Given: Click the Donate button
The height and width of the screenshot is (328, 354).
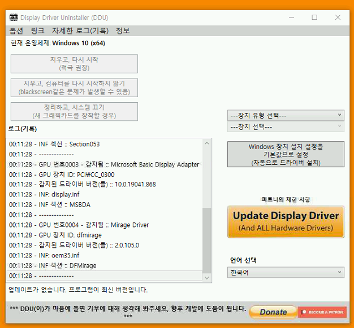Looking at the screenshot, I should 273,312.
